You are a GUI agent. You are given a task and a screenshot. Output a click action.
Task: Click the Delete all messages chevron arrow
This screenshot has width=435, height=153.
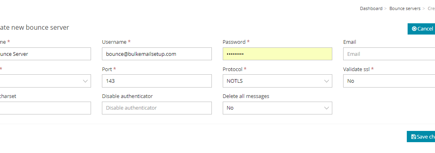[327, 108]
